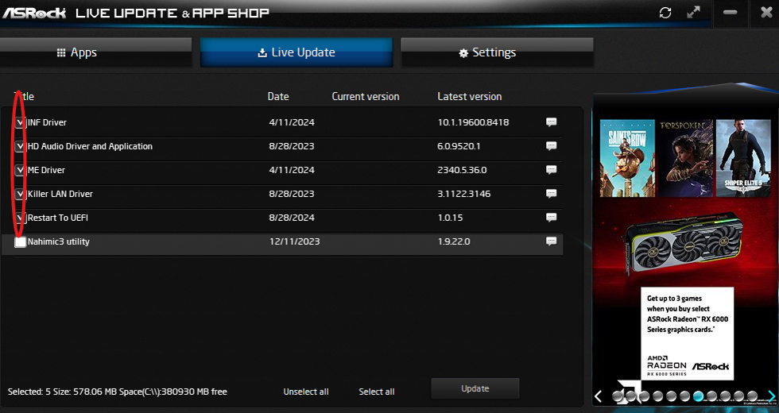Click the Forspoken game cover
Image resolution: width=779 pixels, height=413 pixels.
[x=685, y=158]
